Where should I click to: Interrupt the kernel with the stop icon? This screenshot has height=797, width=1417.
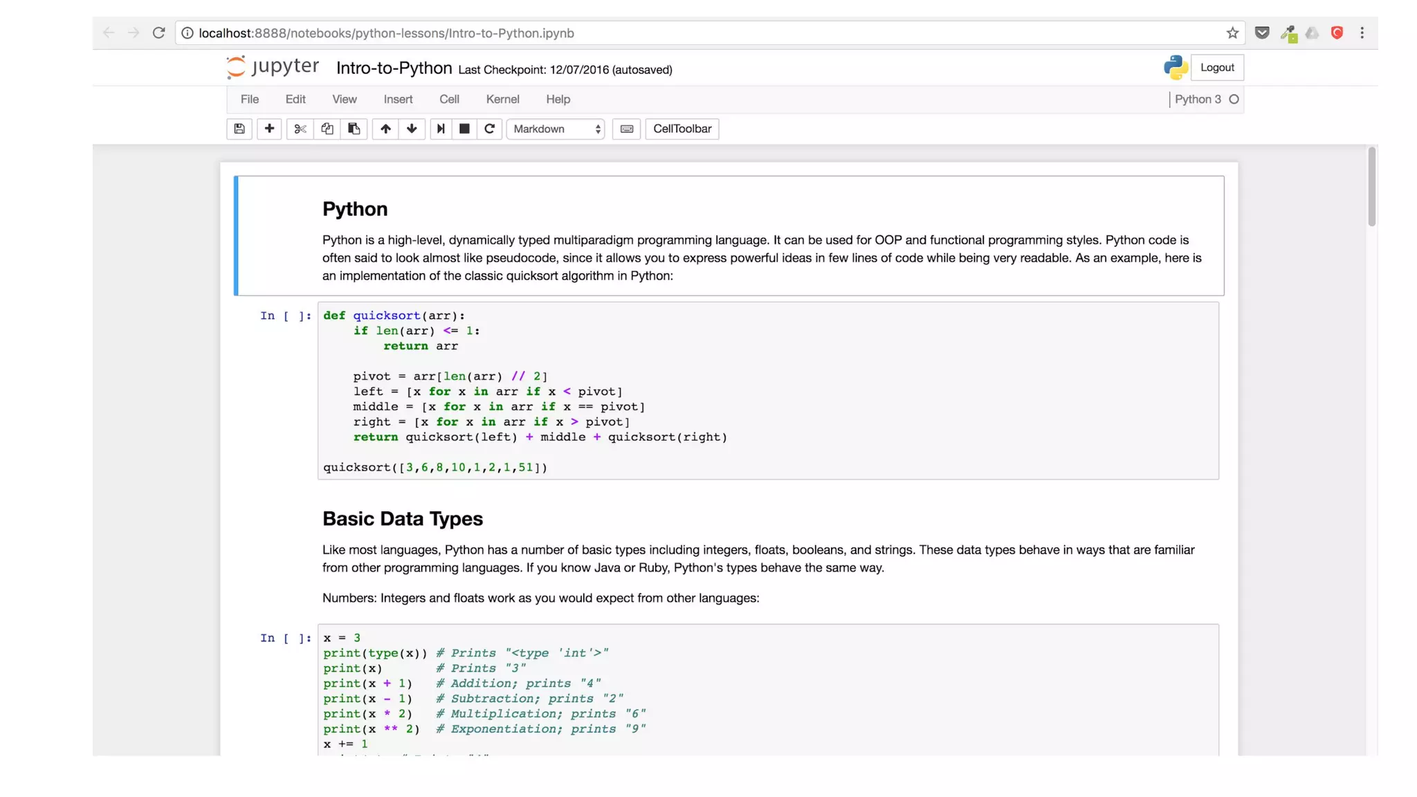(x=464, y=129)
